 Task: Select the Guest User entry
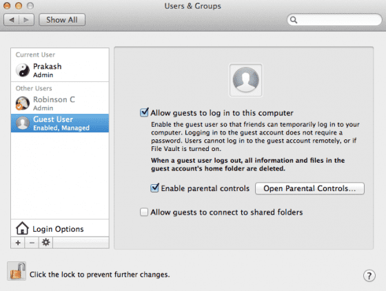pyautogui.click(x=60, y=123)
